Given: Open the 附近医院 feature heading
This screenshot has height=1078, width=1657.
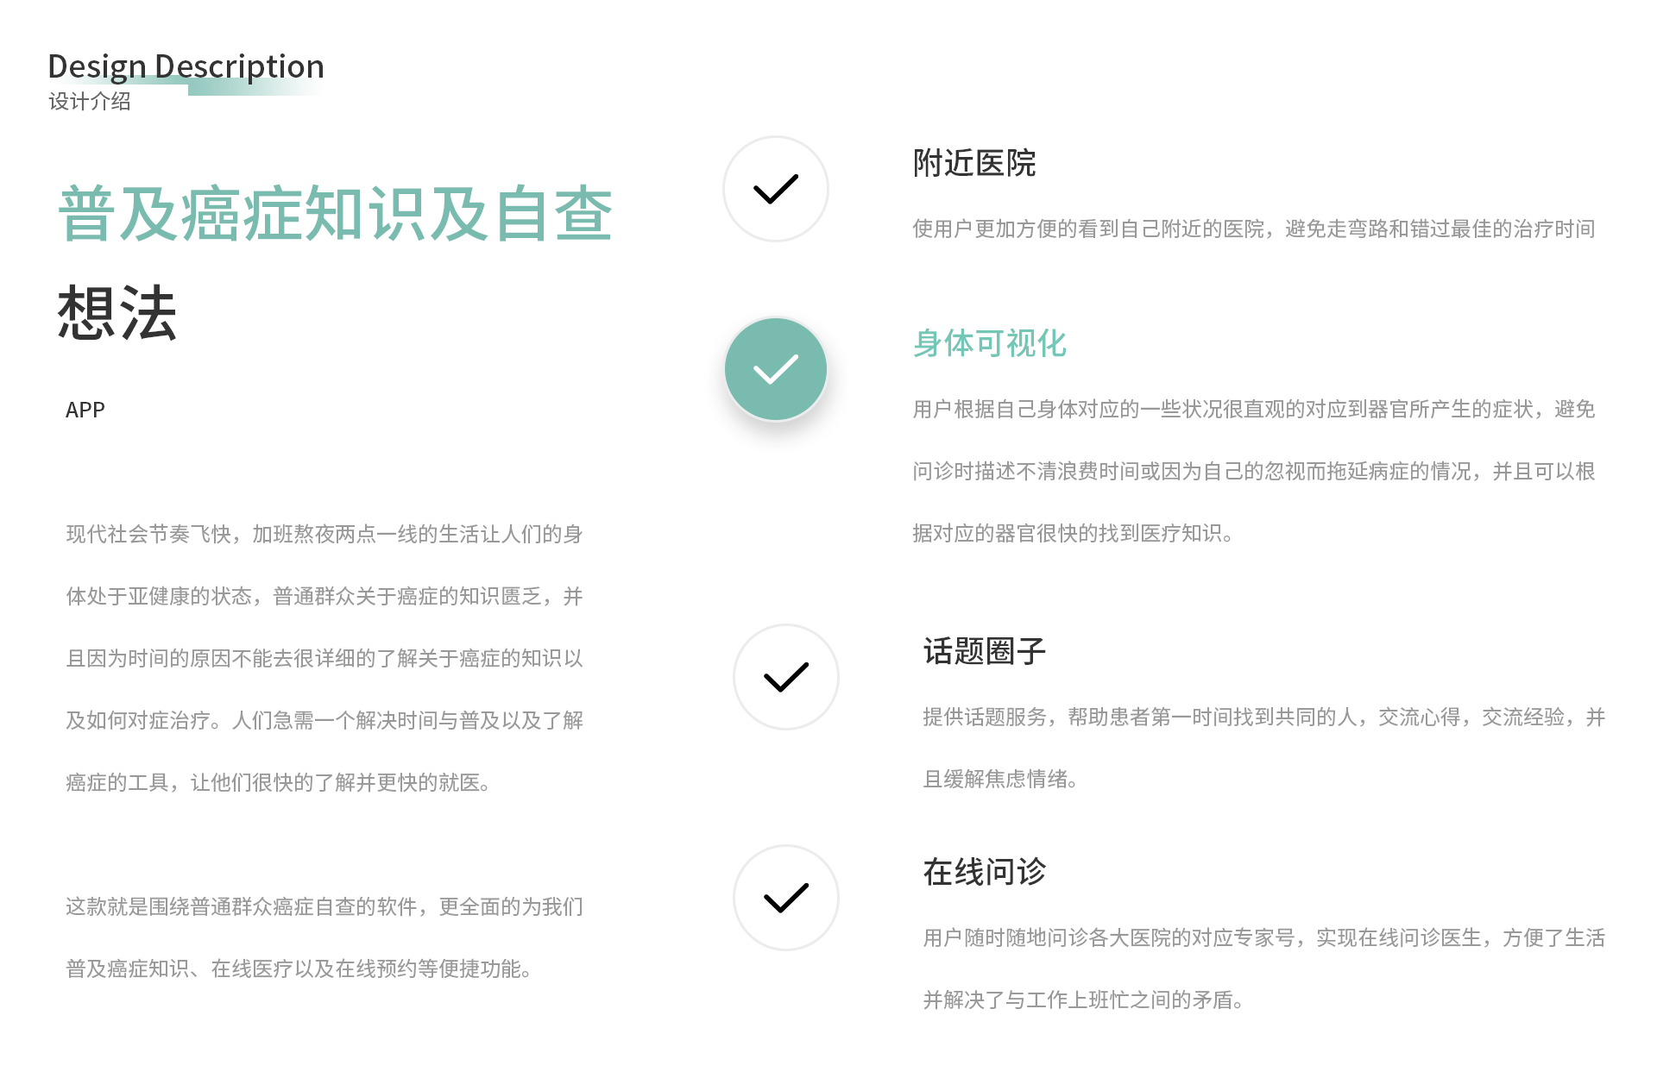Looking at the screenshot, I should 973,163.
